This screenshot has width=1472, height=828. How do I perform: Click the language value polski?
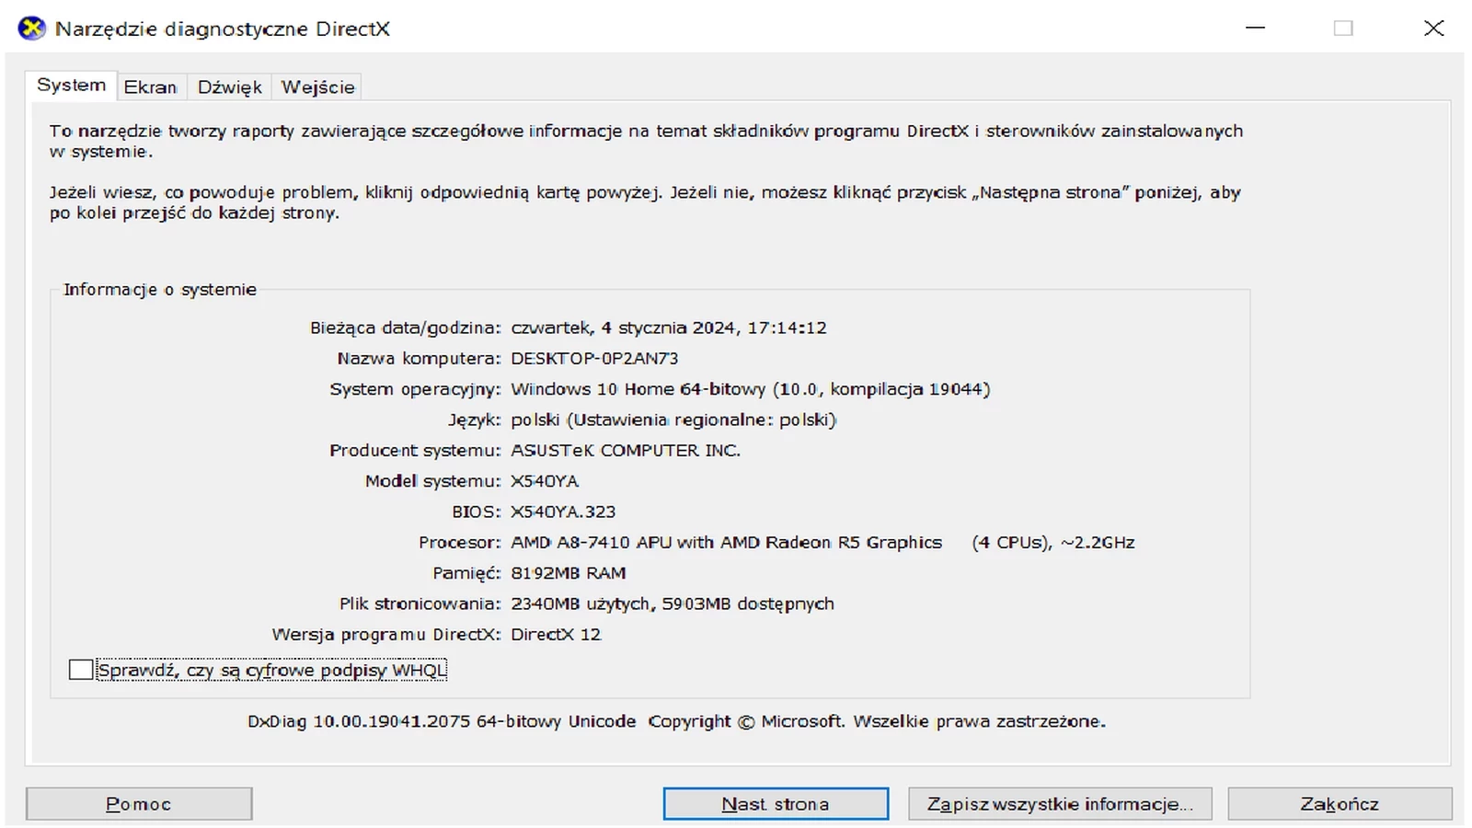[673, 420]
